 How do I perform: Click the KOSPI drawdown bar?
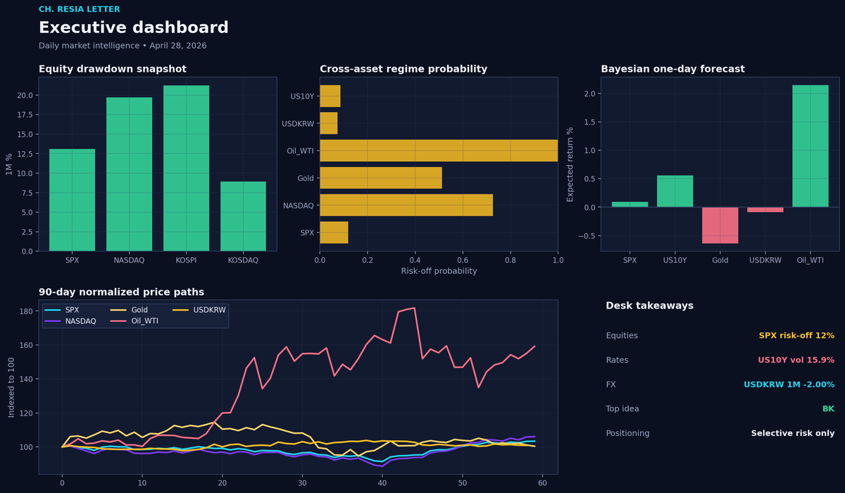(186, 168)
